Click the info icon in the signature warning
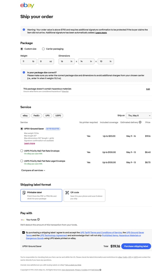 pyautogui.click(x=24, y=30)
